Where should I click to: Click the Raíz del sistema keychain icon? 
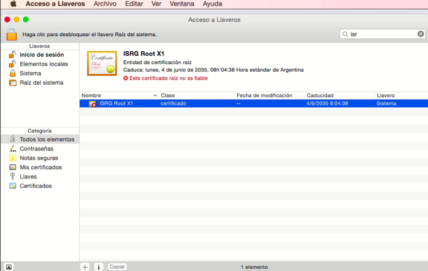[x=12, y=83]
